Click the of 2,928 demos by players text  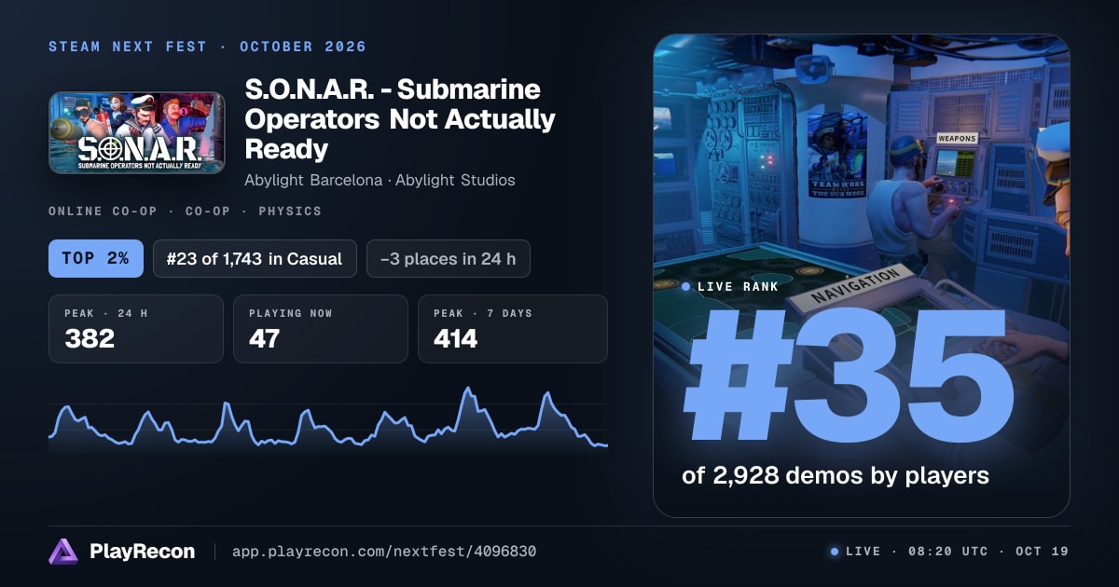click(x=836, y=475)
